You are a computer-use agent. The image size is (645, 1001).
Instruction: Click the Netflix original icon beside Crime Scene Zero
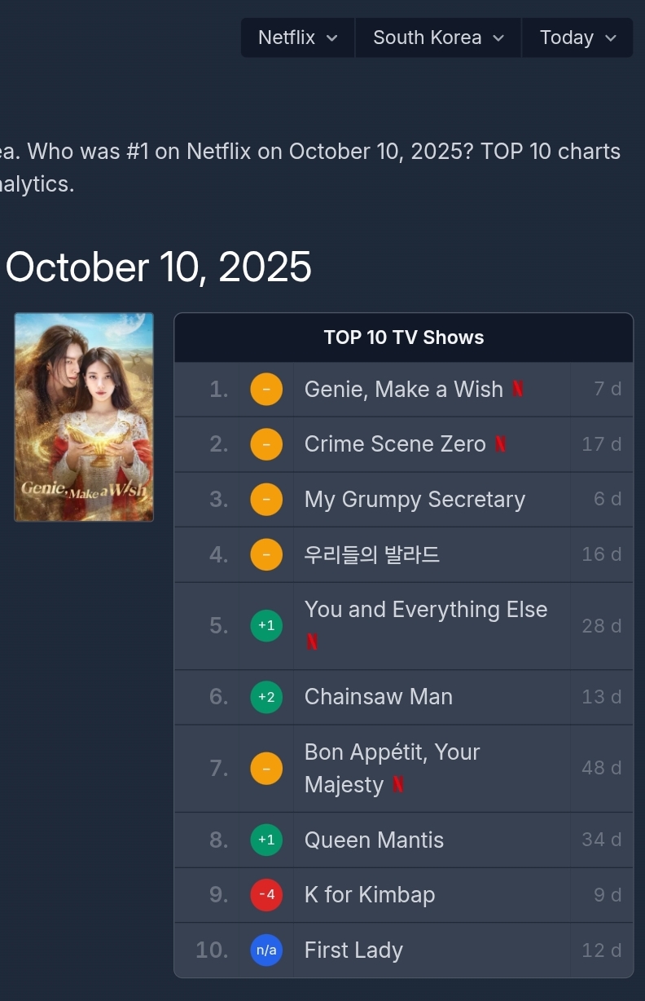coord(500,444)
